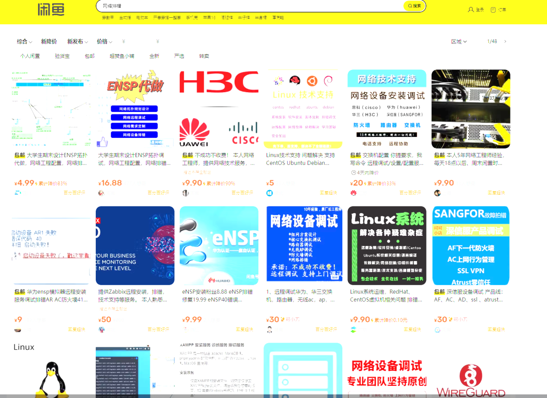Click seller avatar under ¥9.90 H3C listing

pyautogui.click(x=185, y=193)
